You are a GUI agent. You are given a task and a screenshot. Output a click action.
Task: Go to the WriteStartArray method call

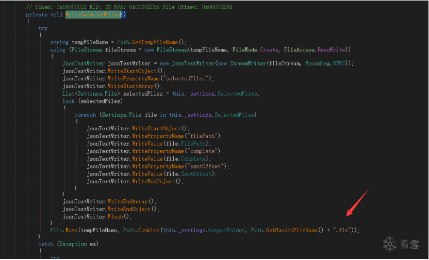(x=130, y=86)
